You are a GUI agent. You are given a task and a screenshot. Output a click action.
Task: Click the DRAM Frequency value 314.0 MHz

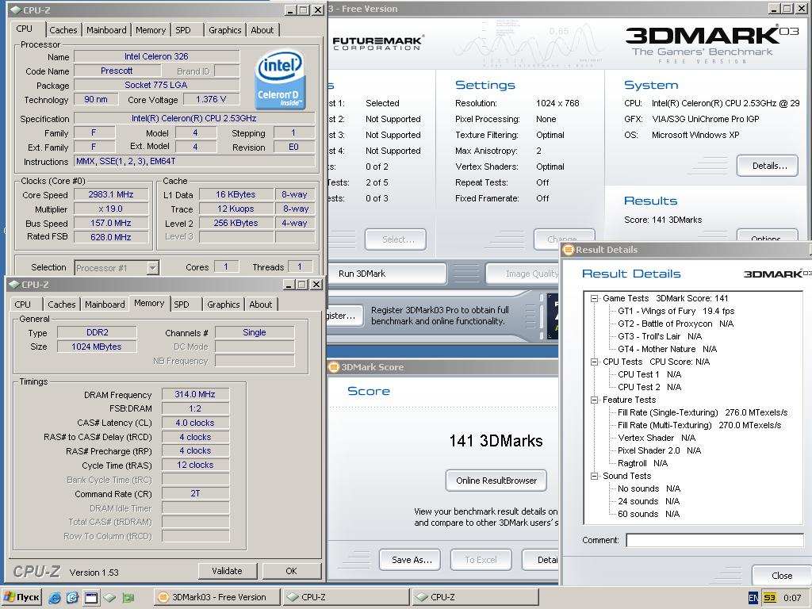pyautogui.click(x=195, y=395)
